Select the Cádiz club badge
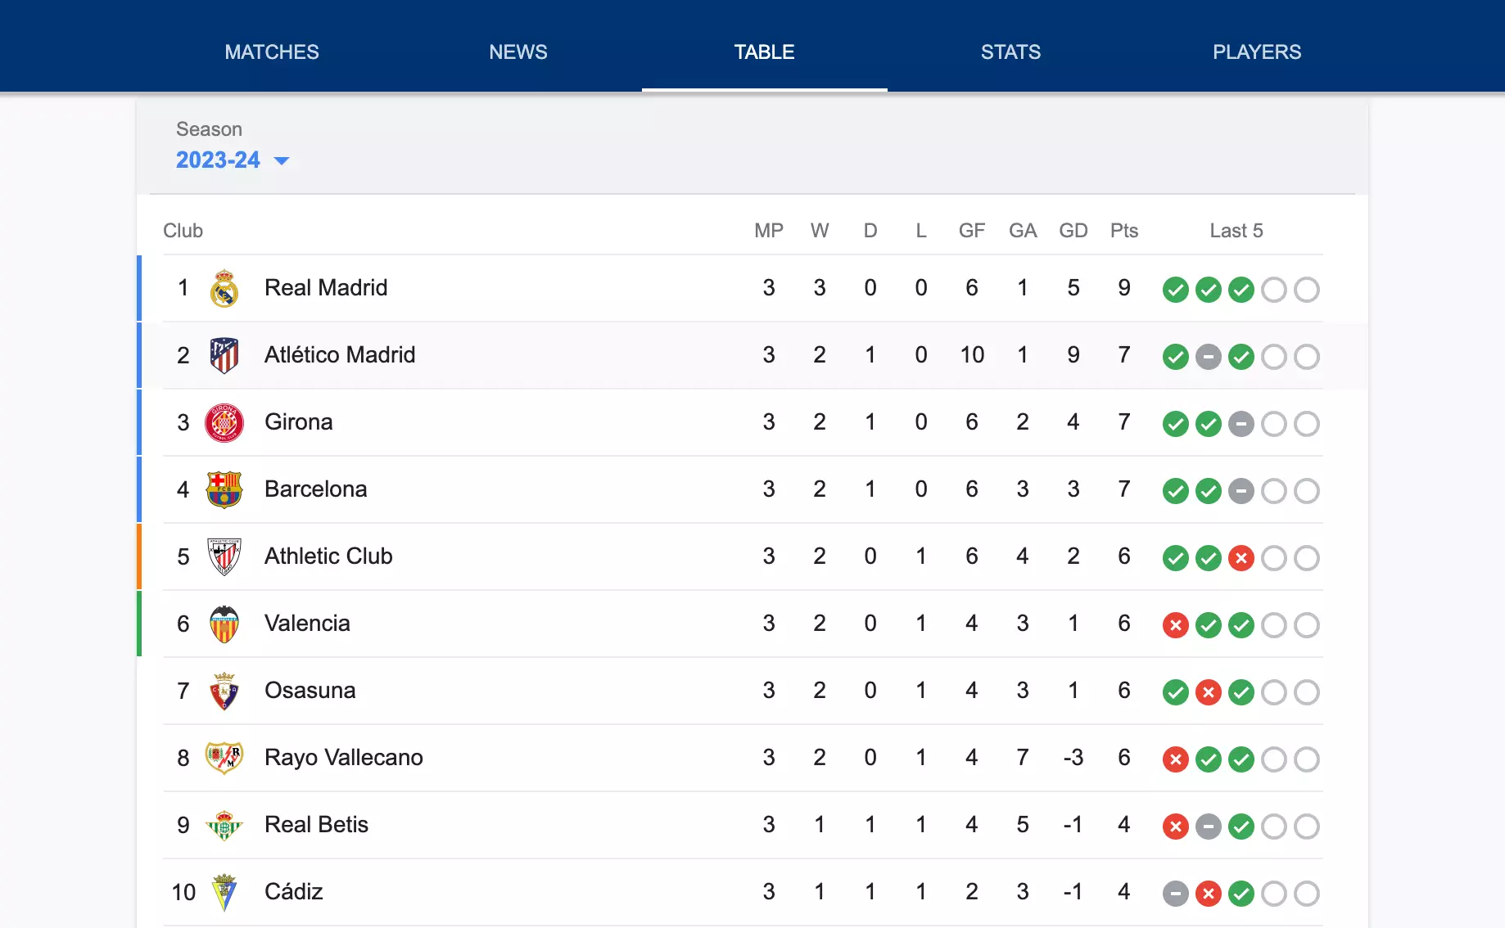Screen dimensions: 1505x928 pos(224,892)
